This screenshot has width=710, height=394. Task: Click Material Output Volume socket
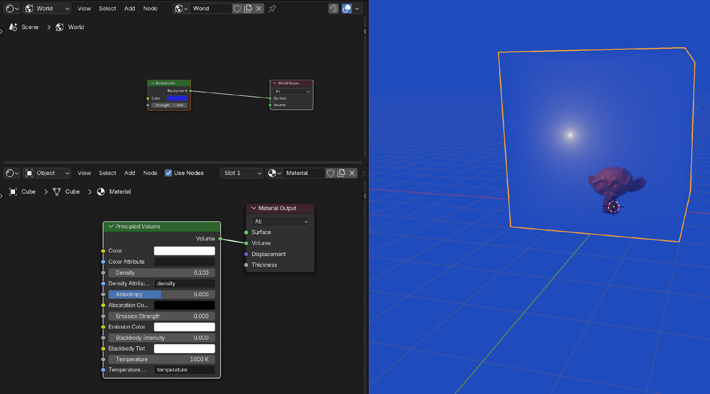[x=246, y=243]
